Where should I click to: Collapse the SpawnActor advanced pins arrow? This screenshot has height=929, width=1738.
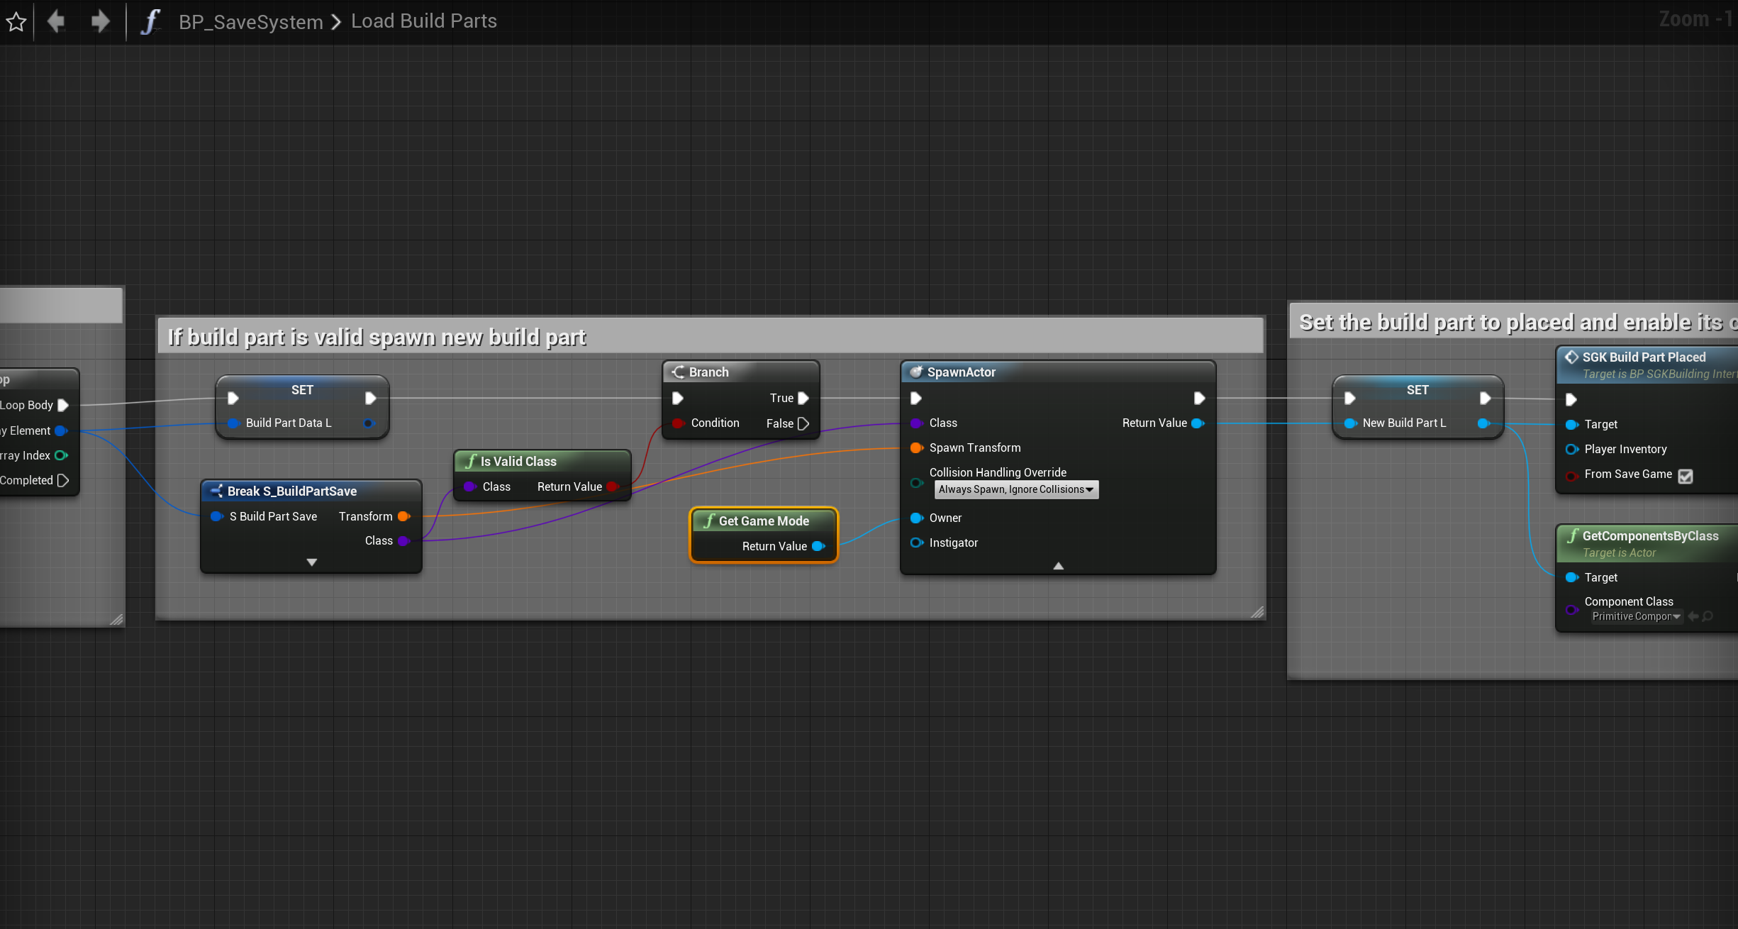pos(1058,566)
